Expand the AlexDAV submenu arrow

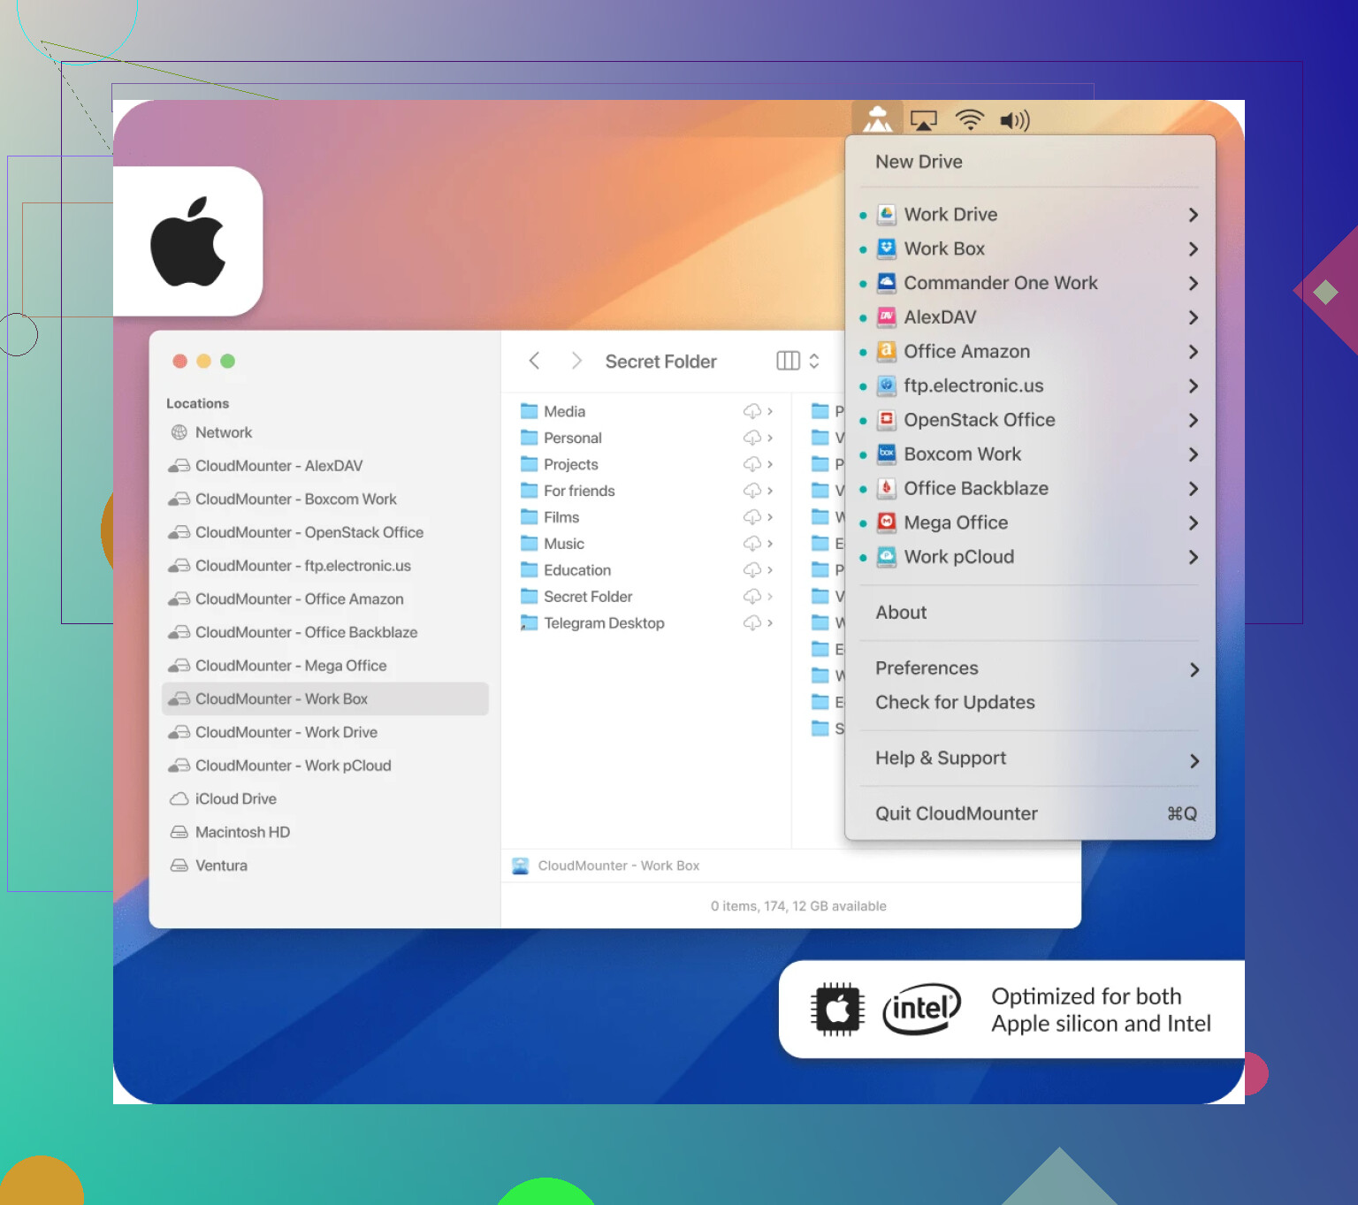[1194, 317]
